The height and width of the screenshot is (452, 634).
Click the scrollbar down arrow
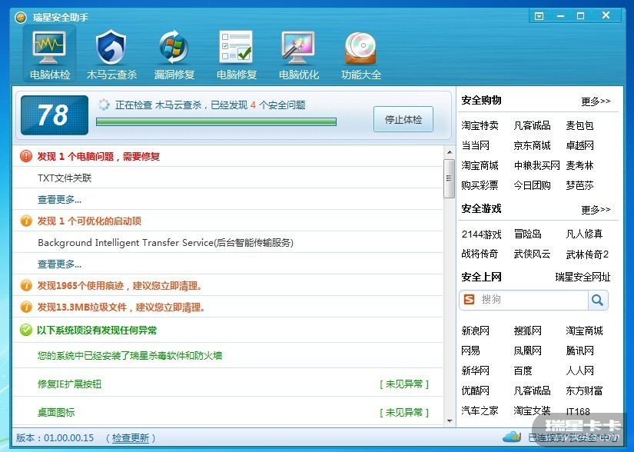point(450,421)
